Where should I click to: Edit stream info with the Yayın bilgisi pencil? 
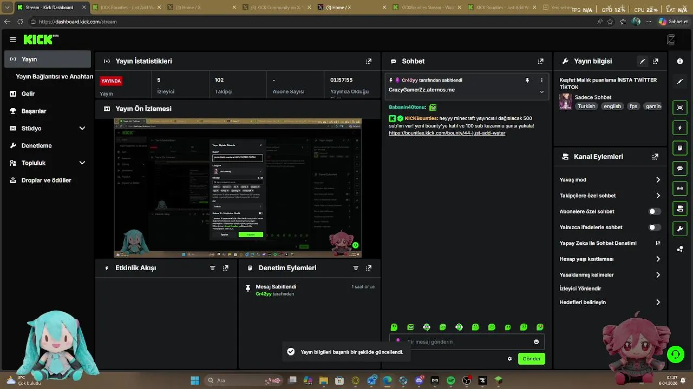click(642, 62)
